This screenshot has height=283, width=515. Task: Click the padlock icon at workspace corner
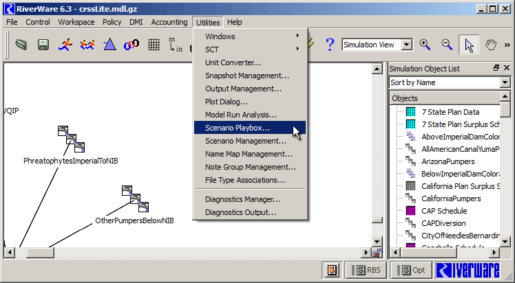point(377,252)
